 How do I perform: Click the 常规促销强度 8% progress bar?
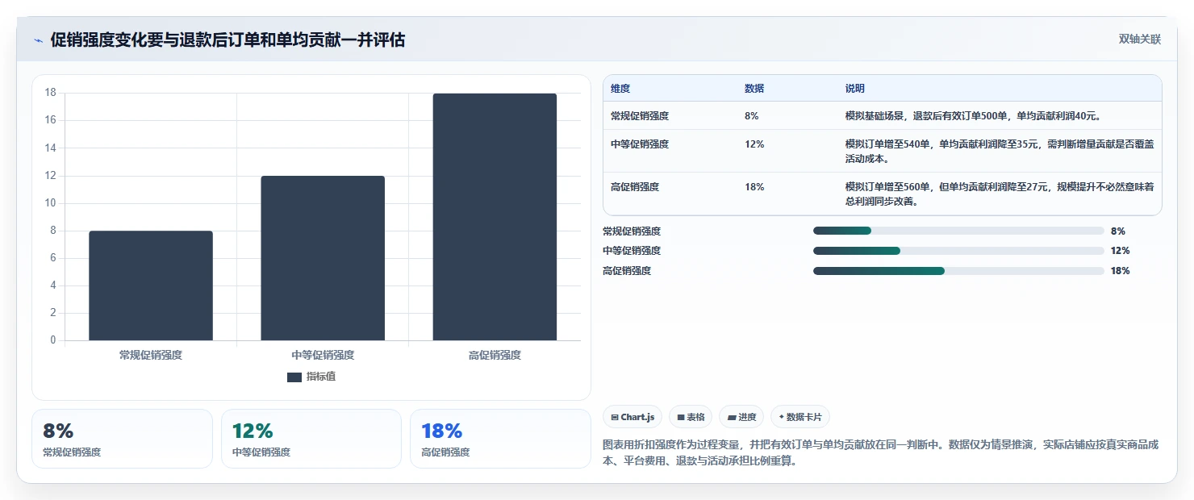click(x=958, y=231)
